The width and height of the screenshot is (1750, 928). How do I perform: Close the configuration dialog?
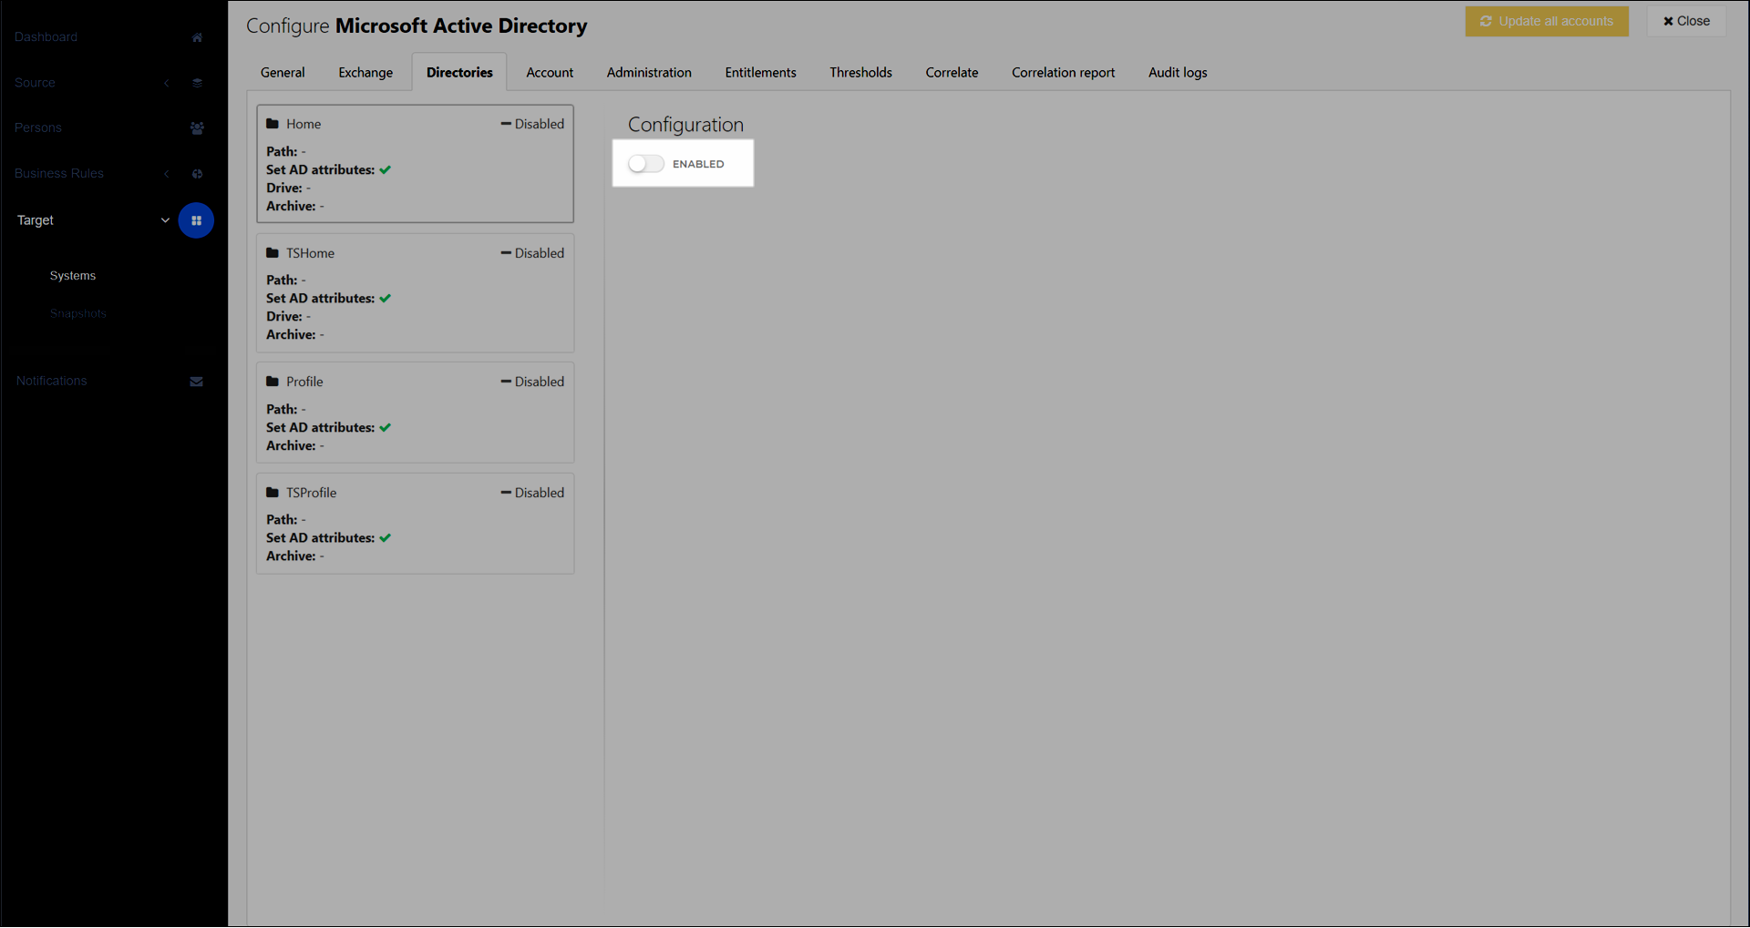click(1686, 21)
